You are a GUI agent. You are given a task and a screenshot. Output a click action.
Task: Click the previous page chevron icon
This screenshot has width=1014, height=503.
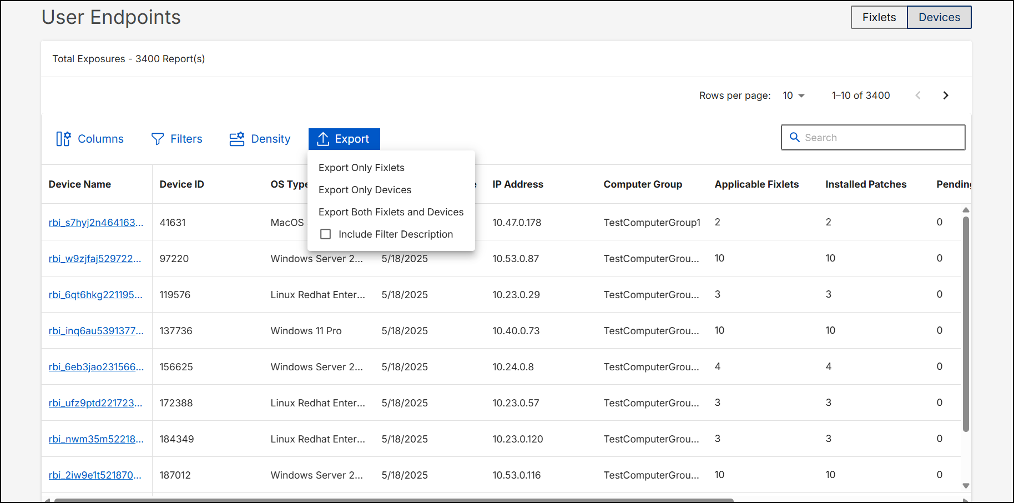coord(918,95)
